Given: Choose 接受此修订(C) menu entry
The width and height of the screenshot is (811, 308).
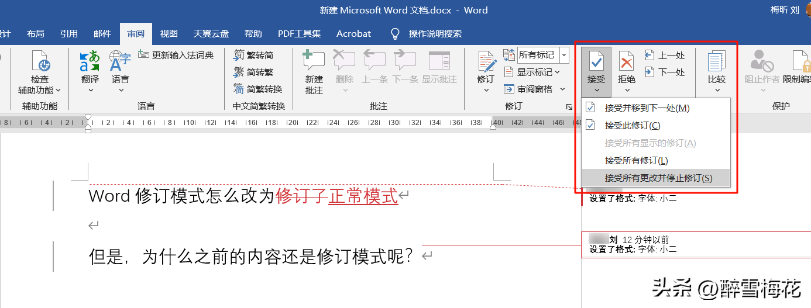Looking at the screenshot, I should pyautogui.click(x=657, y=126).
